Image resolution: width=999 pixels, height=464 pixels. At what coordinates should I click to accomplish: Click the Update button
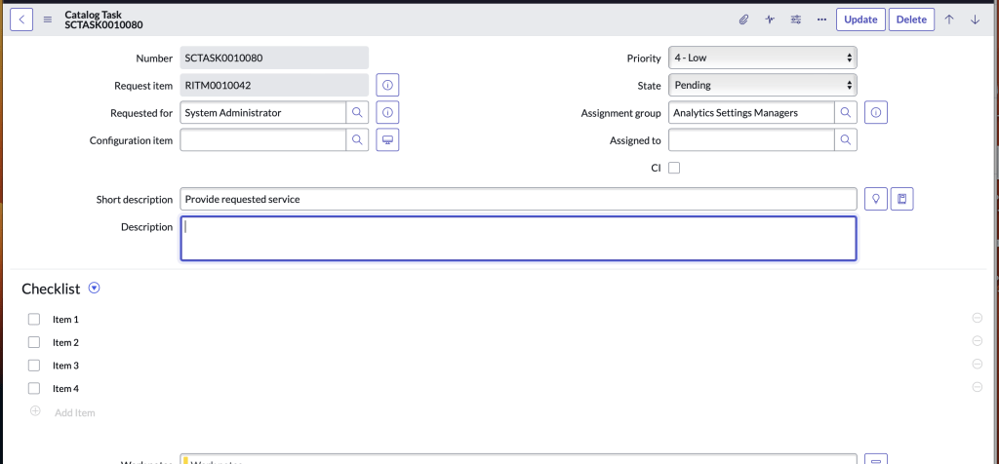(x=860, y=19)
